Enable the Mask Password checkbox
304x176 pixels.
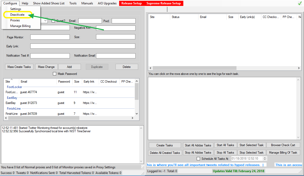54,74
